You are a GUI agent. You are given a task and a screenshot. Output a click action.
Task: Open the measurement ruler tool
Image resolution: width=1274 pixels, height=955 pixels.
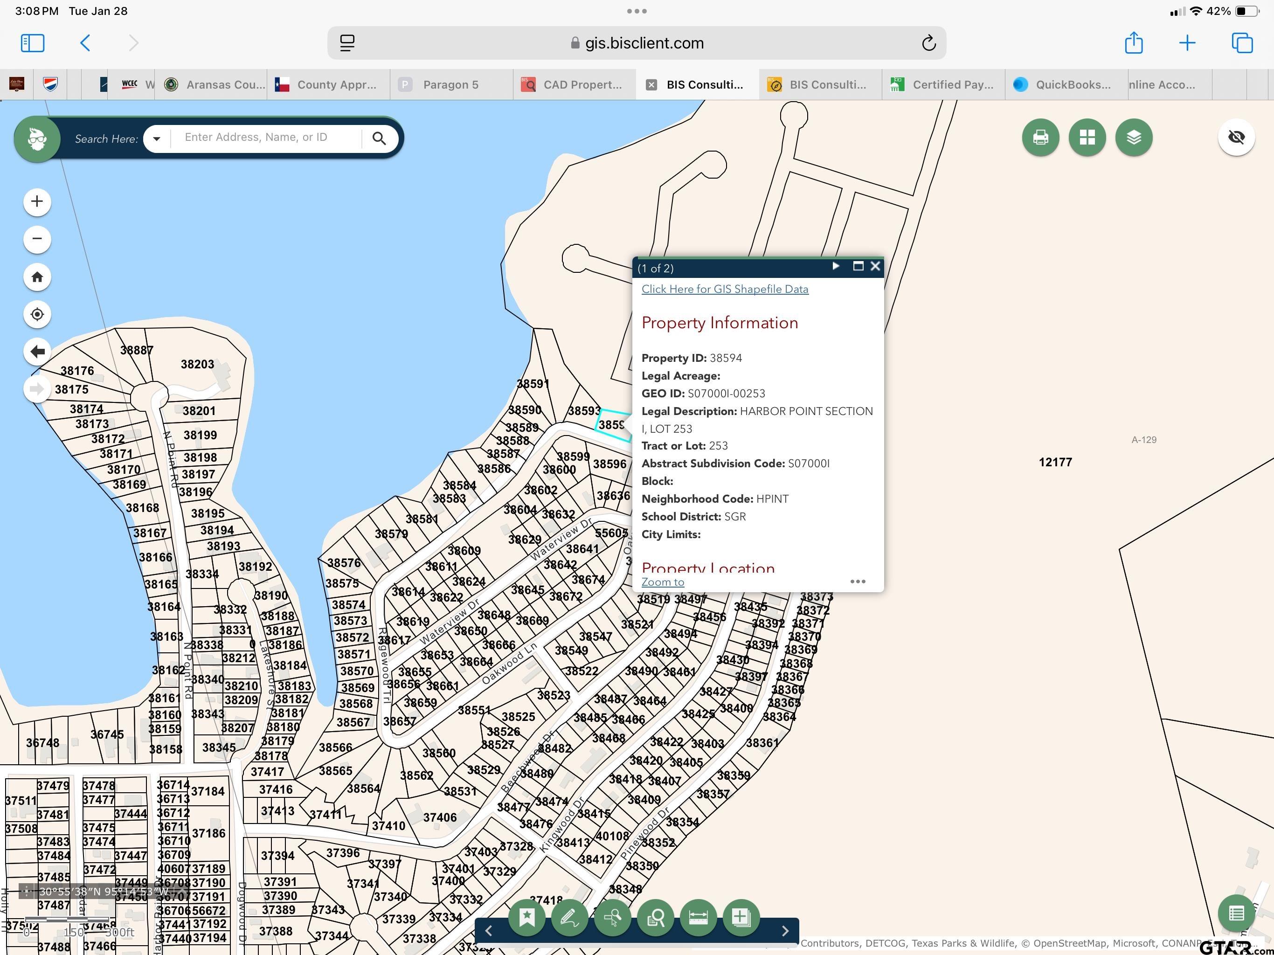click(698, 917)
